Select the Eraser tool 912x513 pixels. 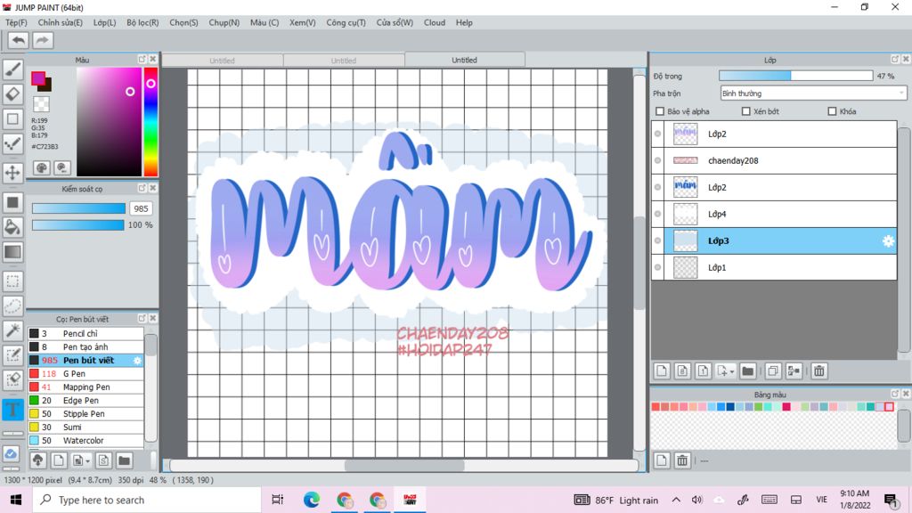click(12, 94)
